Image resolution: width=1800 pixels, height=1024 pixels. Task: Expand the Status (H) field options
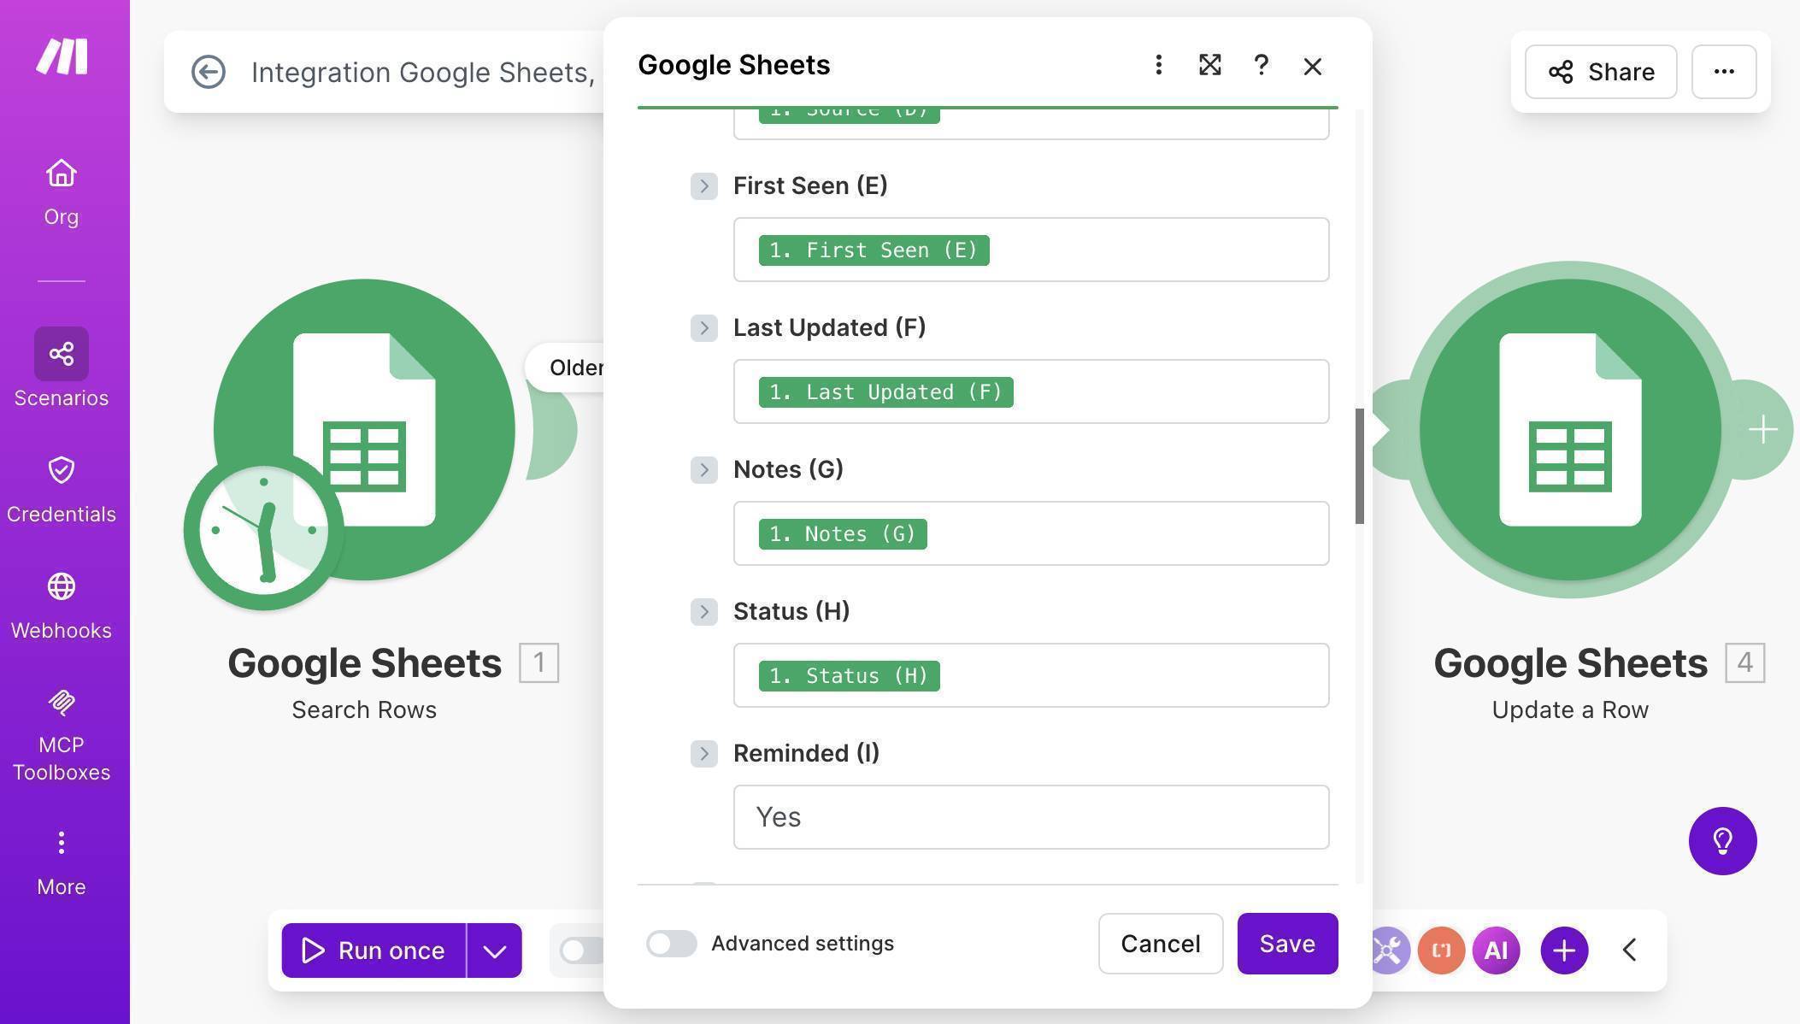(704, 612)
